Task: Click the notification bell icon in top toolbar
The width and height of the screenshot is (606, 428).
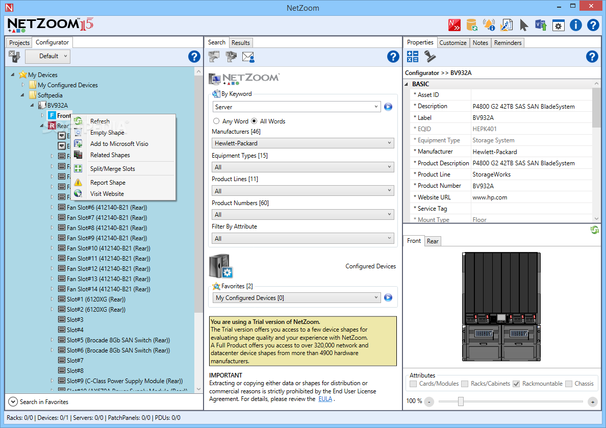Action: pos(489,25)
